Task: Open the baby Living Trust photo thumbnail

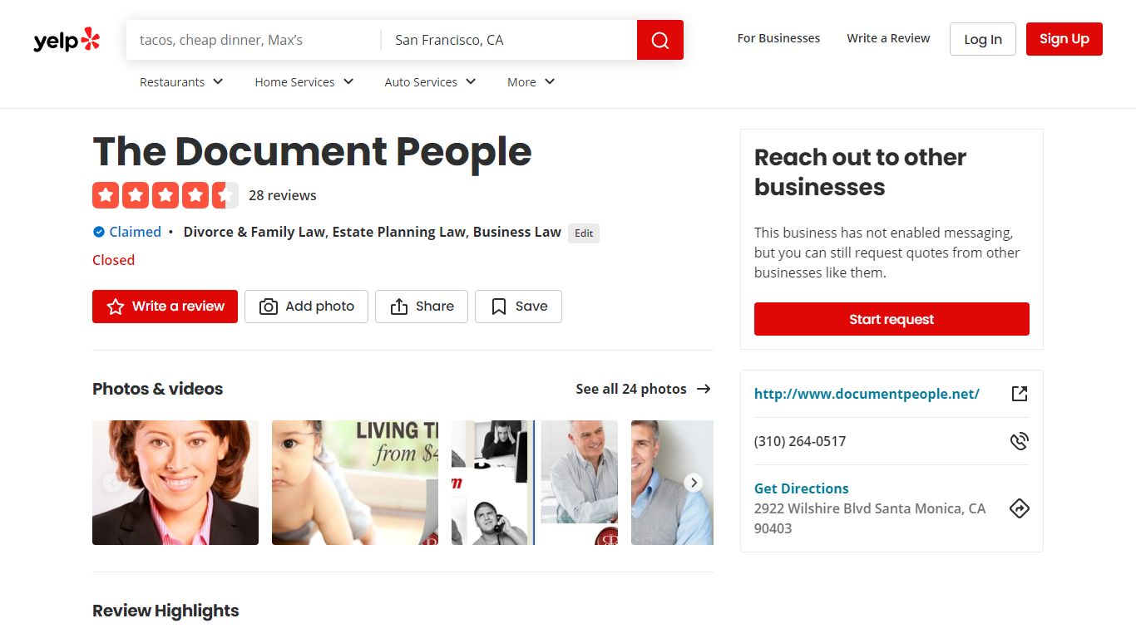Action: click(x=355, y=483)
